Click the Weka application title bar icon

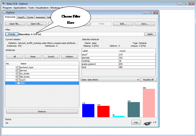tap(4, 3)
